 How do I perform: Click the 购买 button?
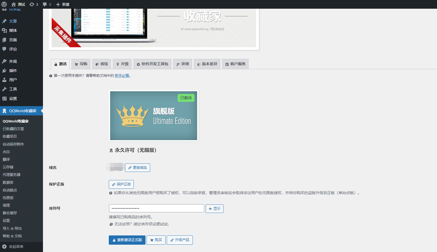(x=156, y=240)
